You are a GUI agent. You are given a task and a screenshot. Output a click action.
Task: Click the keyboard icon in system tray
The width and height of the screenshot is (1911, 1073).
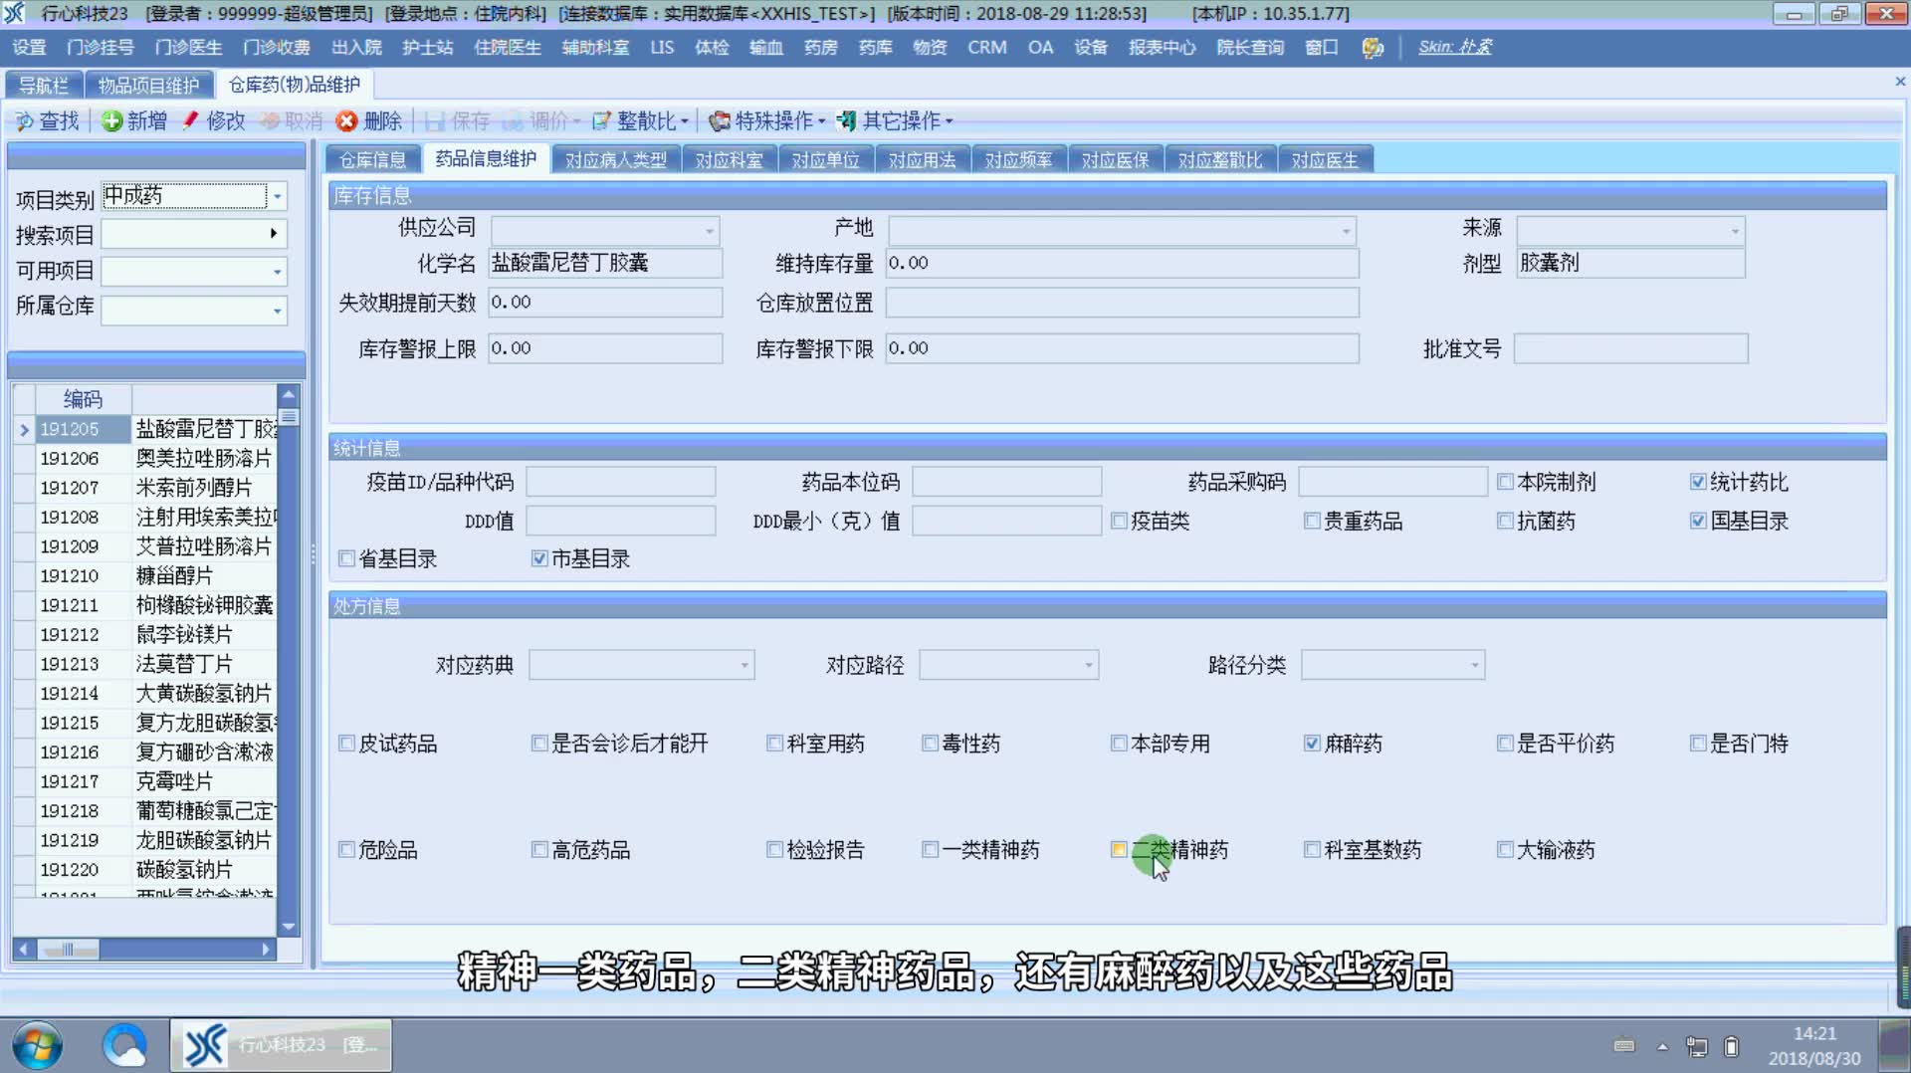click(1624, 1045)
